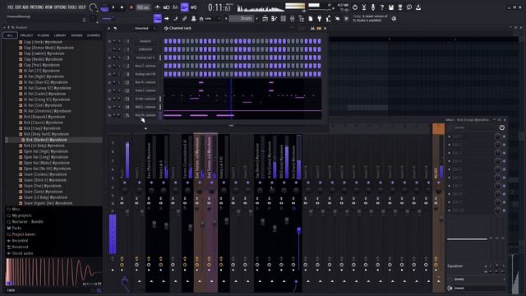
Task: Toggle first step of Sampler channel
Action: [166, 41]
